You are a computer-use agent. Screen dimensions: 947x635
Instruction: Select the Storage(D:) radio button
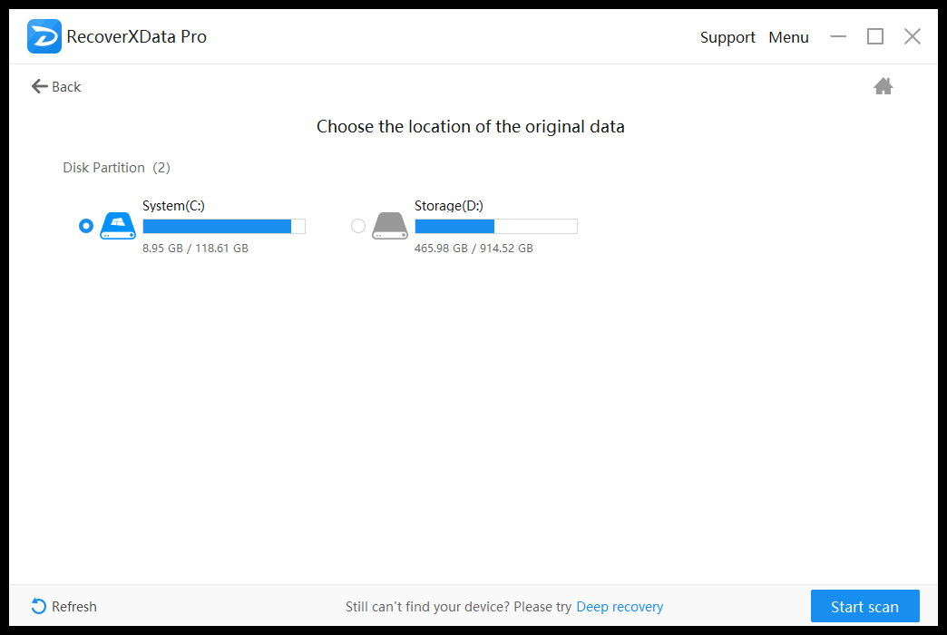click(358, 226)
